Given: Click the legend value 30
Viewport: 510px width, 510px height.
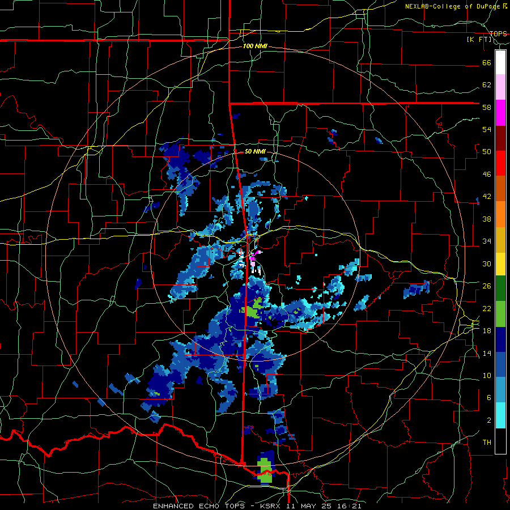Looking at the screenshot, I should point(487,263).
